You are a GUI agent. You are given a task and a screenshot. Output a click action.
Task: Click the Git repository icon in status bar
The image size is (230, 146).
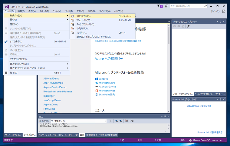coord(190,140)
